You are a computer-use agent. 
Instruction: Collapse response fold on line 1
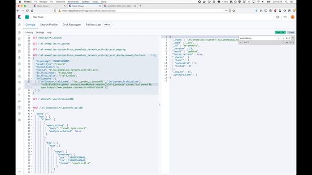[x=168, y=37]
